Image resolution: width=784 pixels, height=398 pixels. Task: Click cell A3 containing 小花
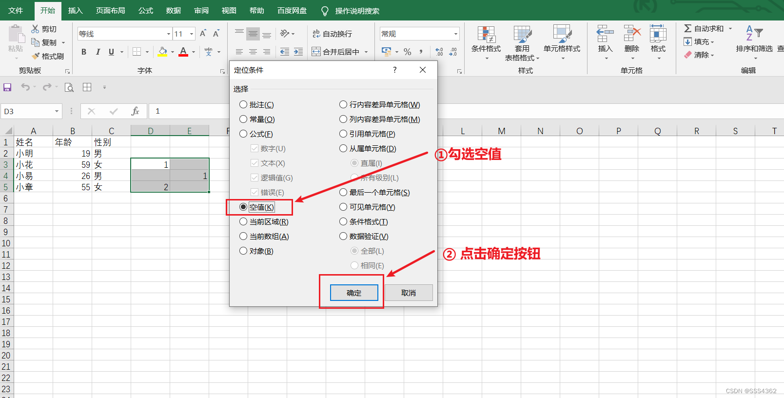(x=34, y=165)
